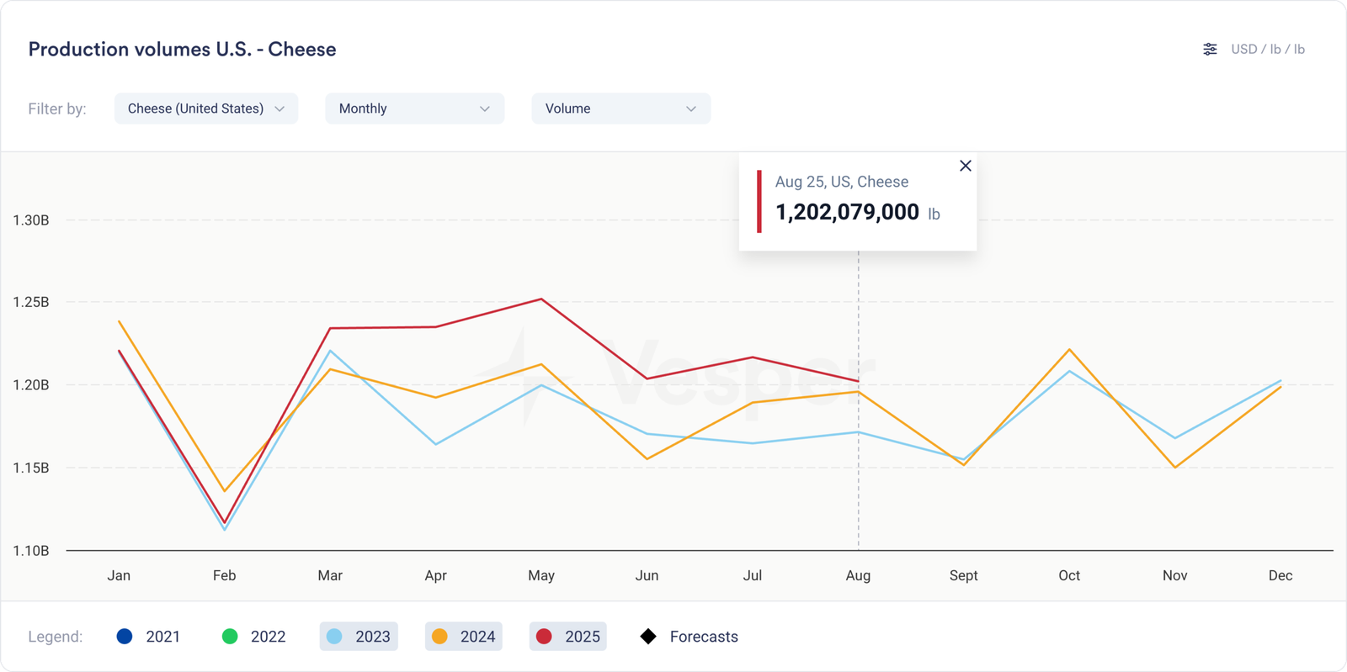Click the chevron in the Volume dropdown
Image resolution: width=1347 pixels, height=672 pixels.
(x=691, y=109)
